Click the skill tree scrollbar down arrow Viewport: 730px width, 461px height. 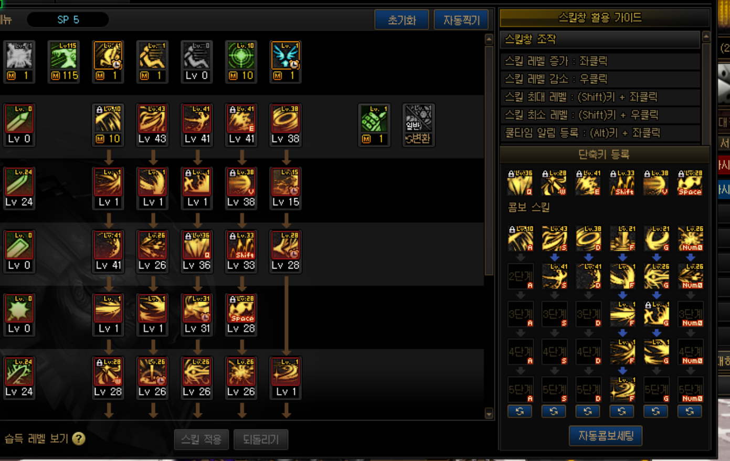coord(489,414)
